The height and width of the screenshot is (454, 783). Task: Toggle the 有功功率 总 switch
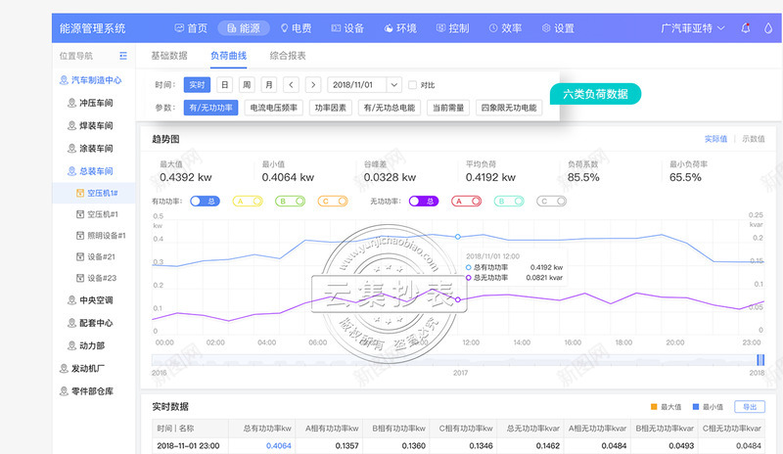204,201
